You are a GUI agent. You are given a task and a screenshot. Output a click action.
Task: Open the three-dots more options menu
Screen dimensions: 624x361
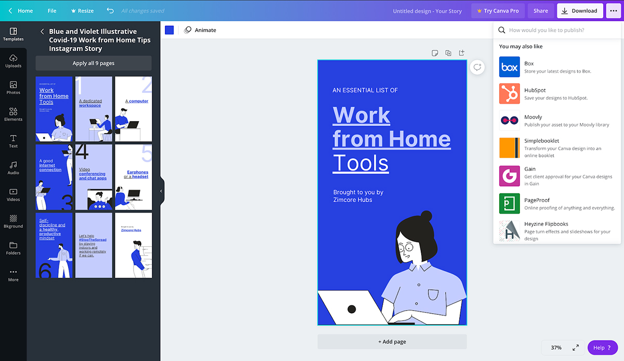click(614, 10)
